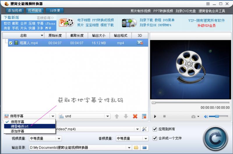Open the 视频编辑 editor
233x154 pixels.
point(35,11)
